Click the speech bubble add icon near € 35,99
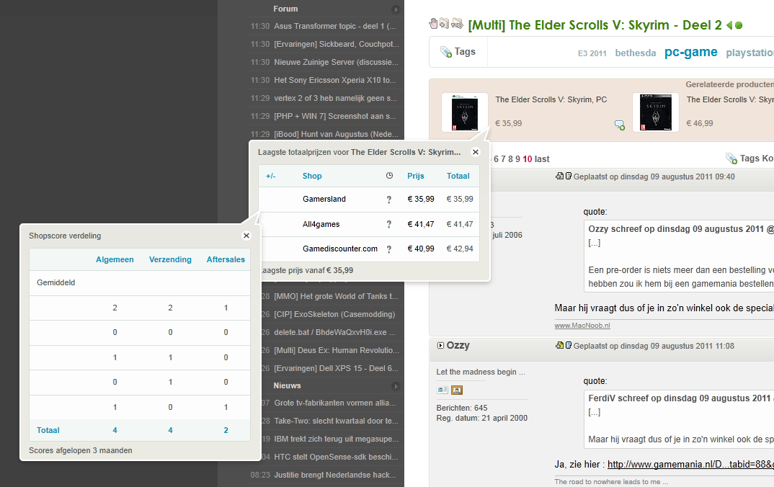 (620, 125)
